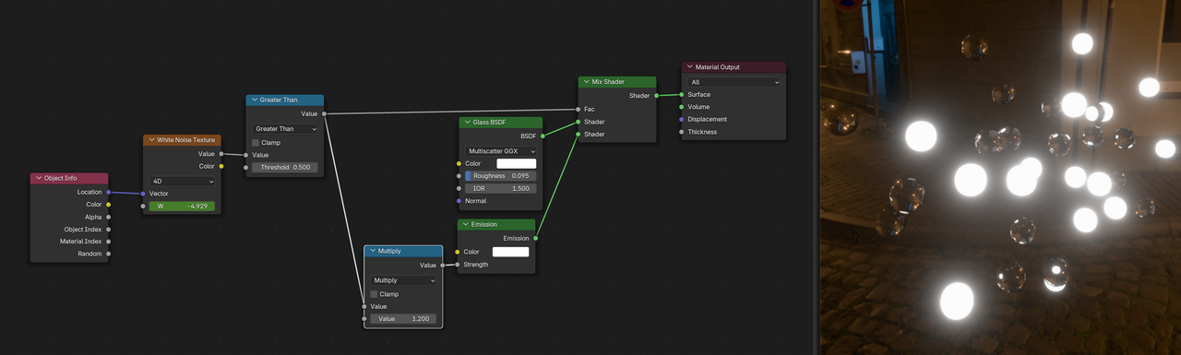Viewport: 1181px width, 355px height.
Task: Select the Emission node title
Action: [x=484, y=224]
